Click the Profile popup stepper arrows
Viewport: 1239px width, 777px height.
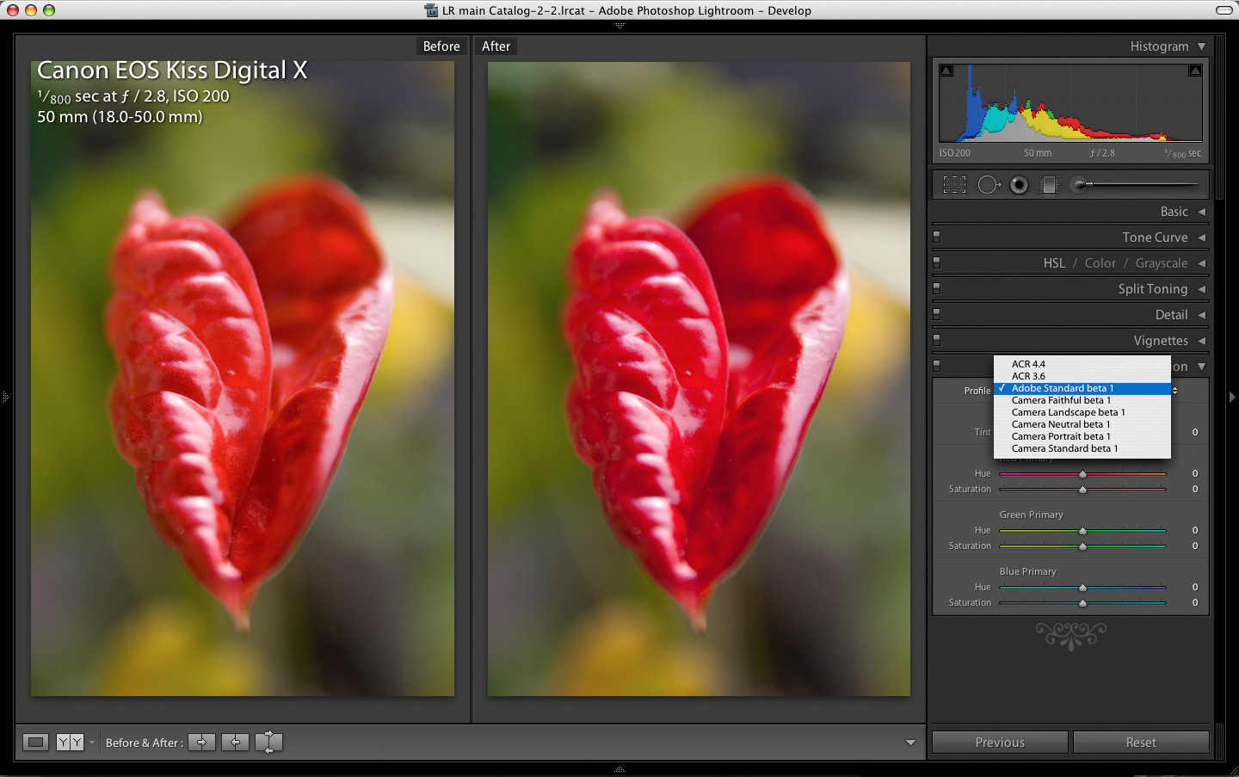[x=1175, y=391]
